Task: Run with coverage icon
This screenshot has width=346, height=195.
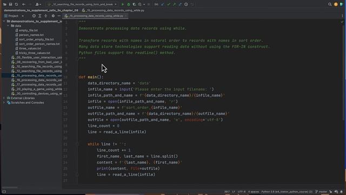Action: coord(134,4)
